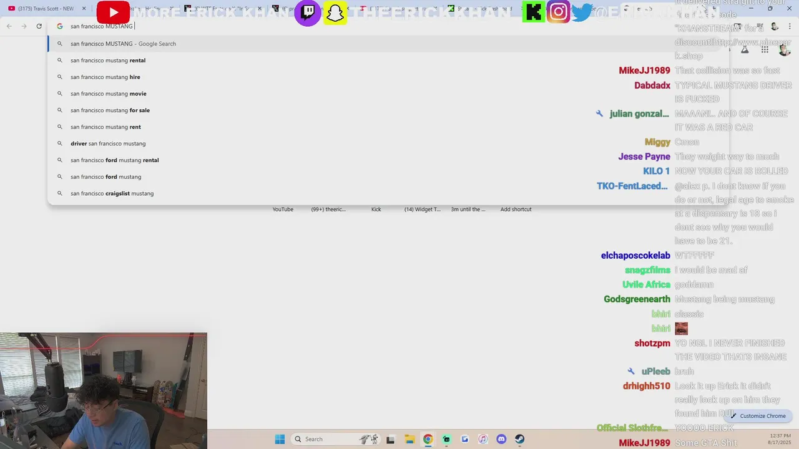Viewport: 799px width, 449px height.
Task: Open the Search Labs flask icon
Action: (745, 49)
